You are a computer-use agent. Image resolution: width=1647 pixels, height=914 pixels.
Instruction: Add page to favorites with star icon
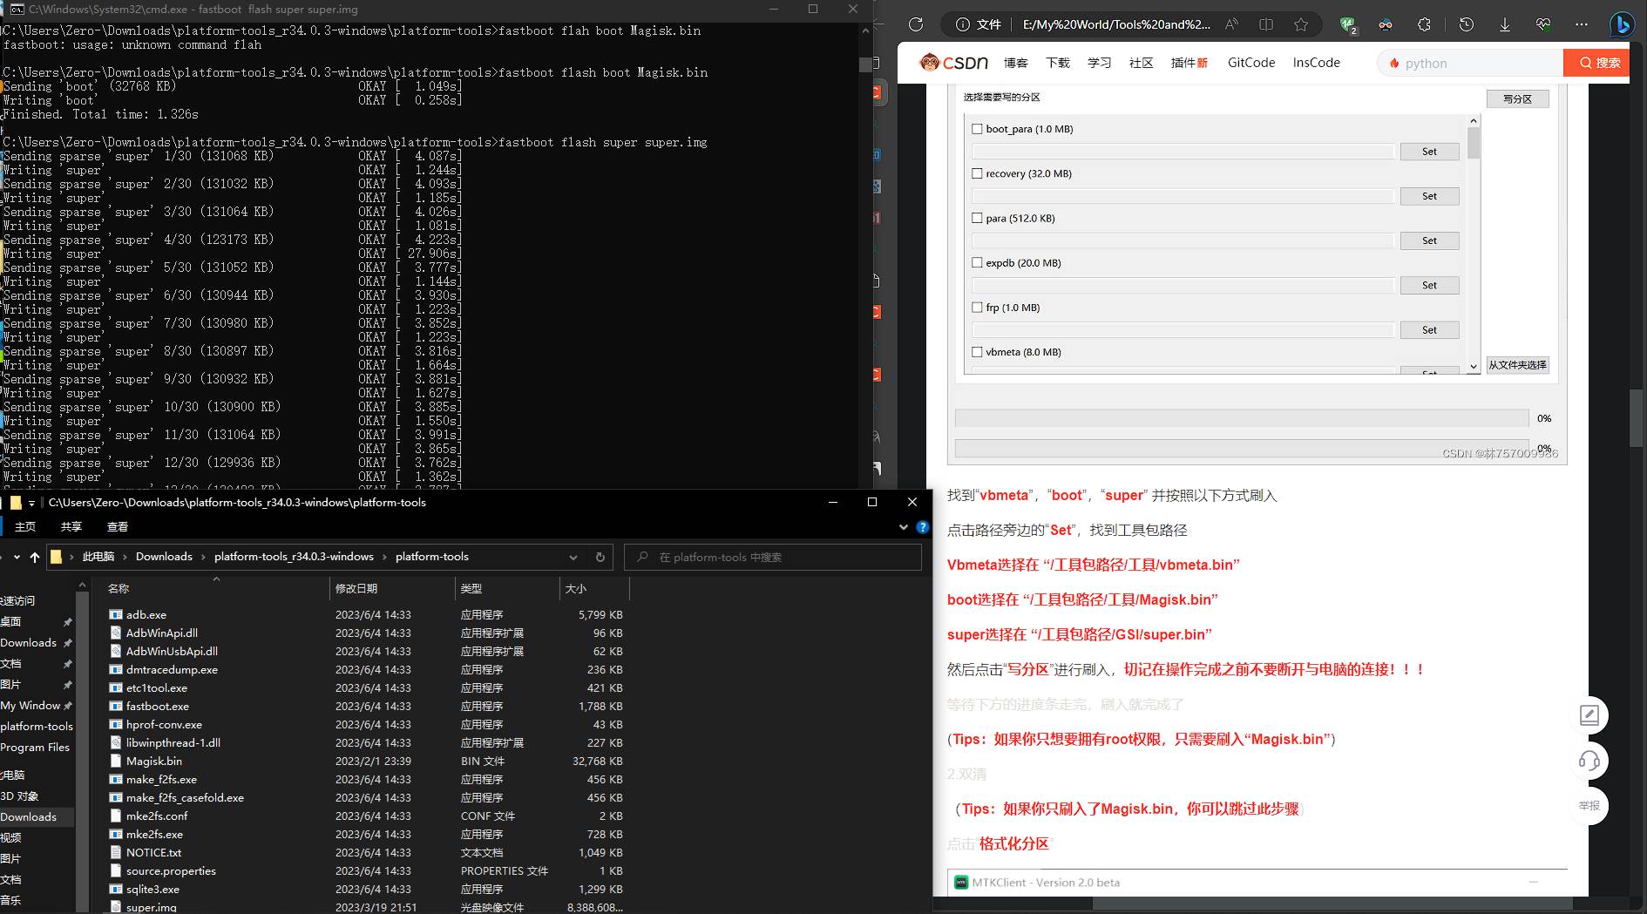tap(1300, 24)
